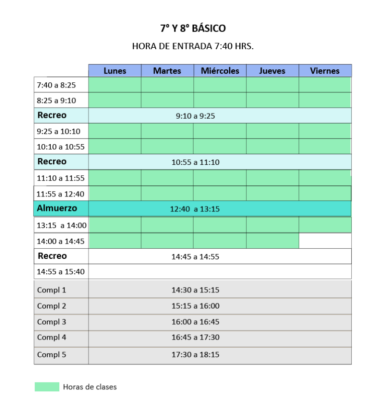Click the empty Viernes cell for 14:00 a 14:45

pyautogui.click(x=325, y=241)
